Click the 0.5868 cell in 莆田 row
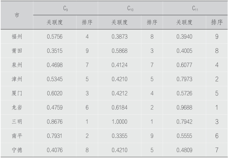The height and width of the screenshot is (158, 228). point(120,51)
